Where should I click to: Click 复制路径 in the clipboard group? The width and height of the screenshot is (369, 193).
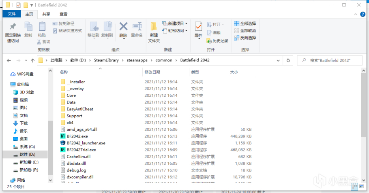[64, 23]
